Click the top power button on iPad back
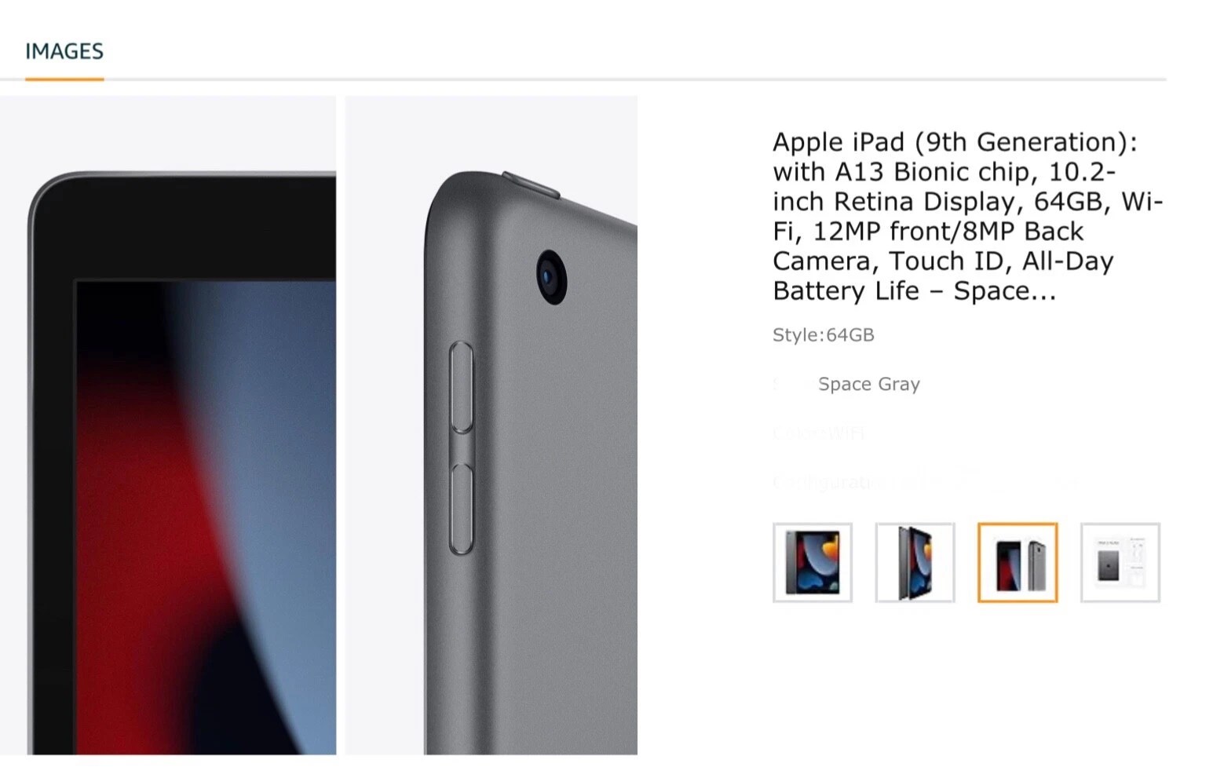The height and width of the screenshot is (778, 1213). point(531,184)
